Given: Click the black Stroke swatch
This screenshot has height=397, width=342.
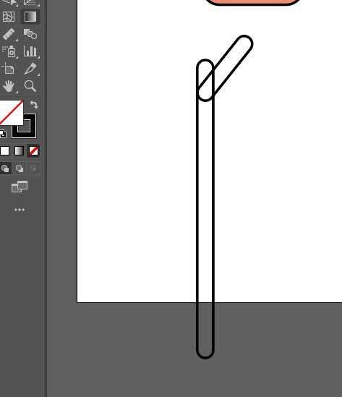Looking at the screenshot, I should [x=24, y=126].
